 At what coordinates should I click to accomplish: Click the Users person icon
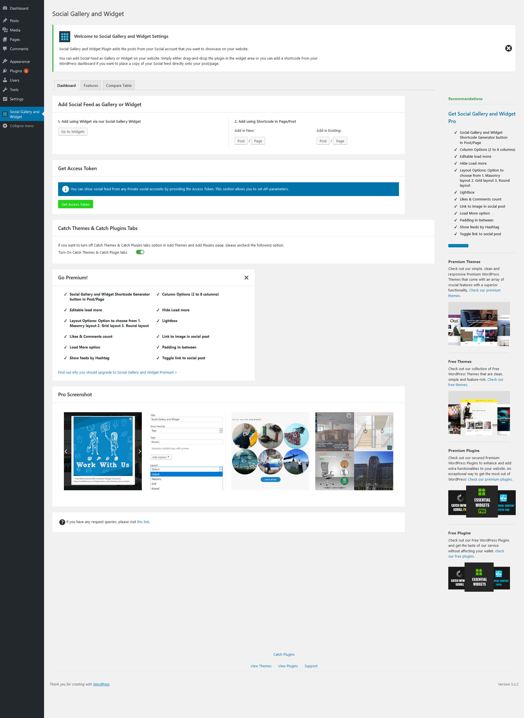pos(5,80)
